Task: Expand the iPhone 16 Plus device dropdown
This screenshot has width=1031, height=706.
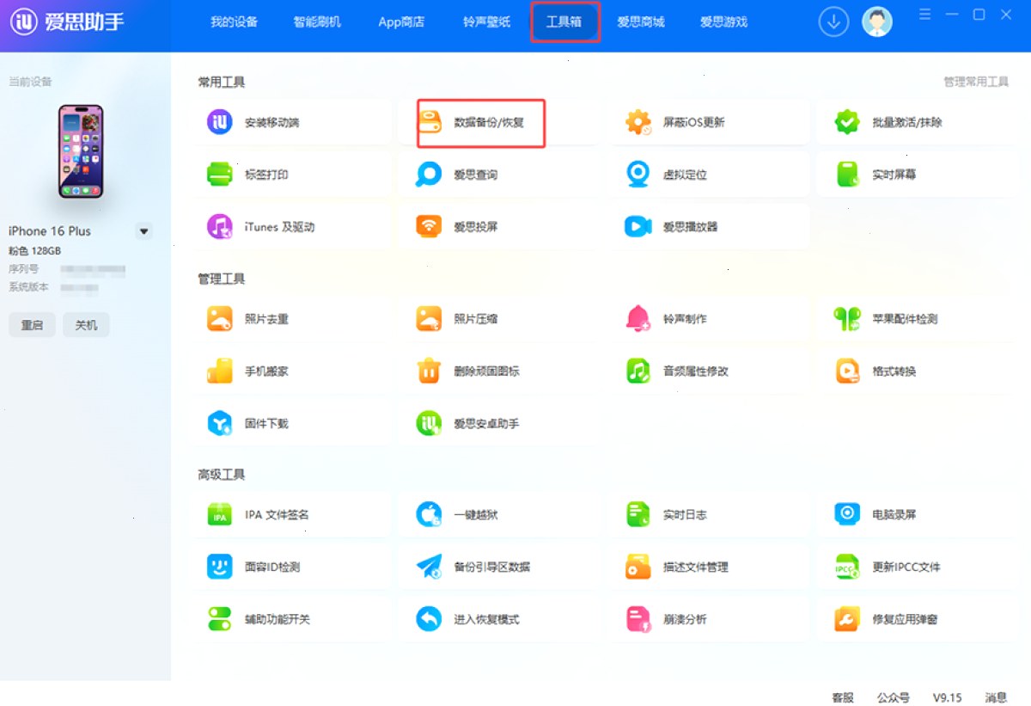Action: click(x=144, y=231)
